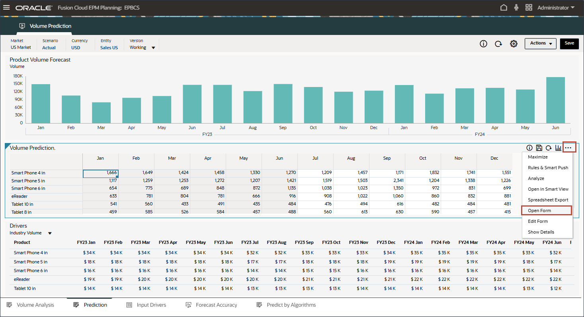Select Show Details menu entry
This screenshot has height=317, width=584.
[547, 232]
